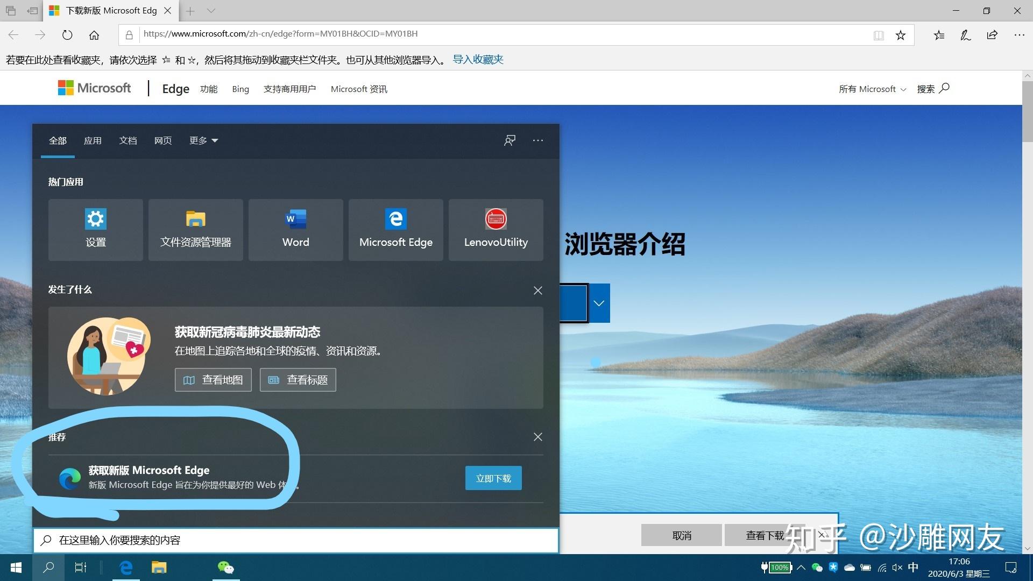
Task: Switch to the 应用 tab in search
Action: coord(93,141)
